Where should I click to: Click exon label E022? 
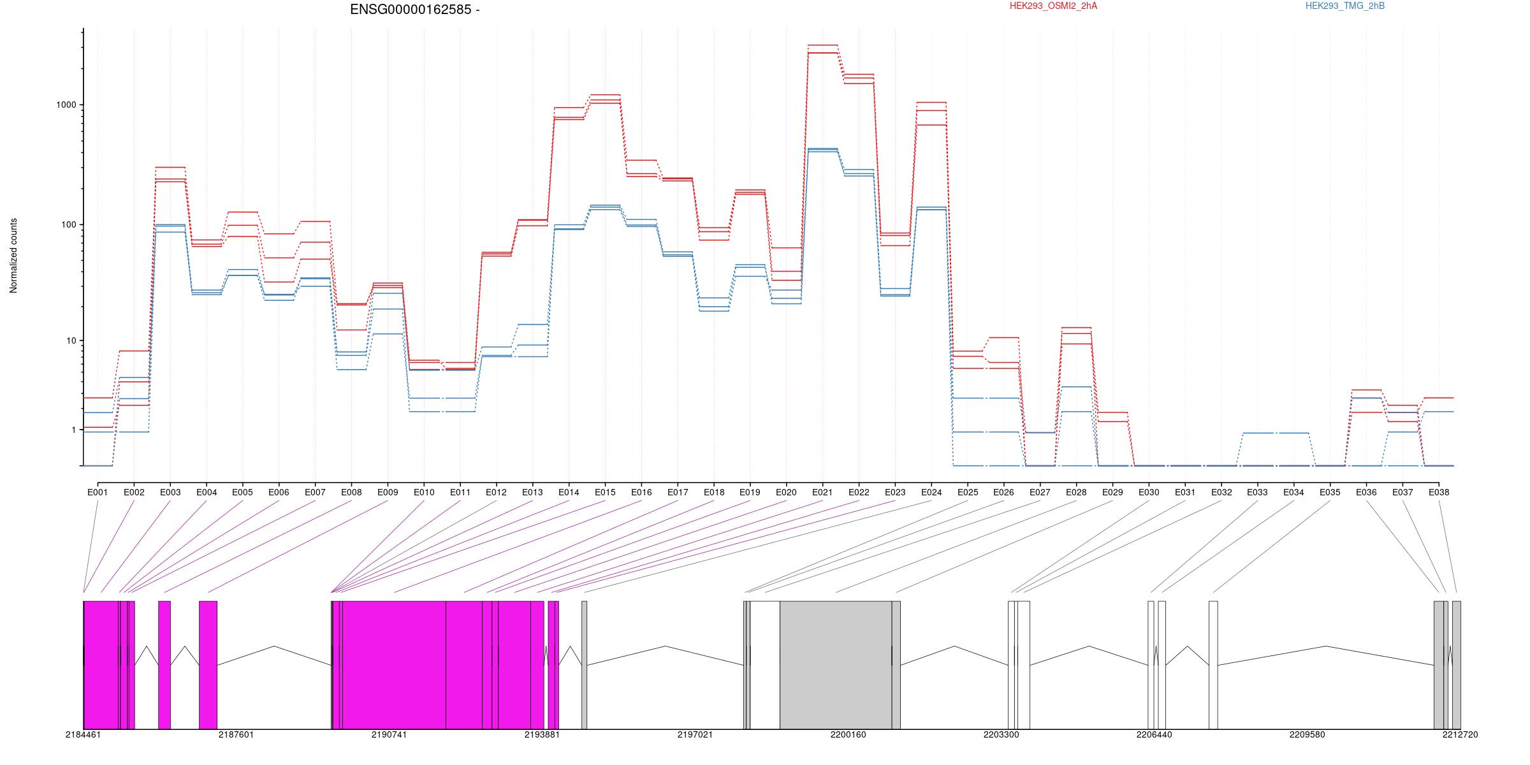(859, 492)
